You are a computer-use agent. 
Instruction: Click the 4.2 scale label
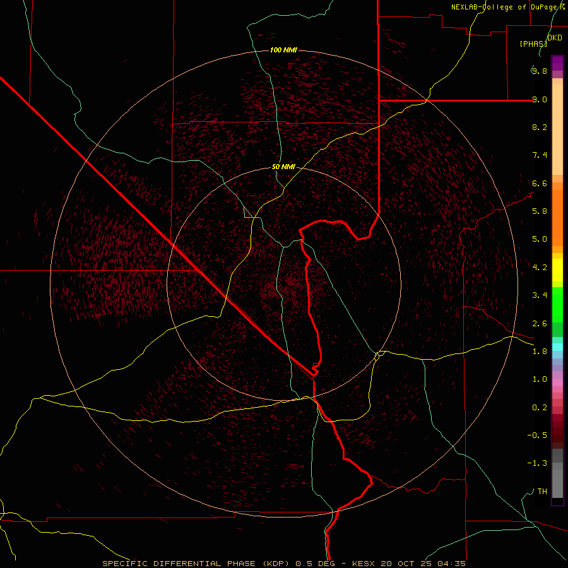coord(540,268)
